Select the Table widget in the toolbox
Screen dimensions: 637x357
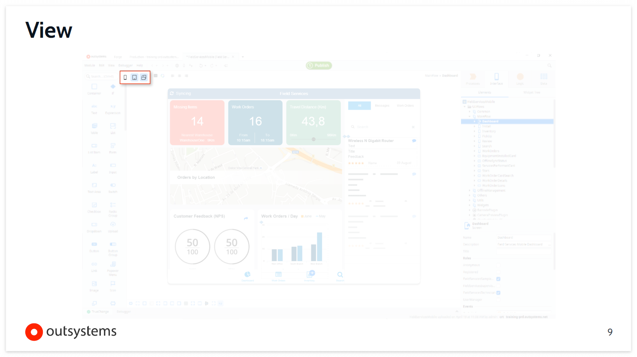click(x=94, y=128)
